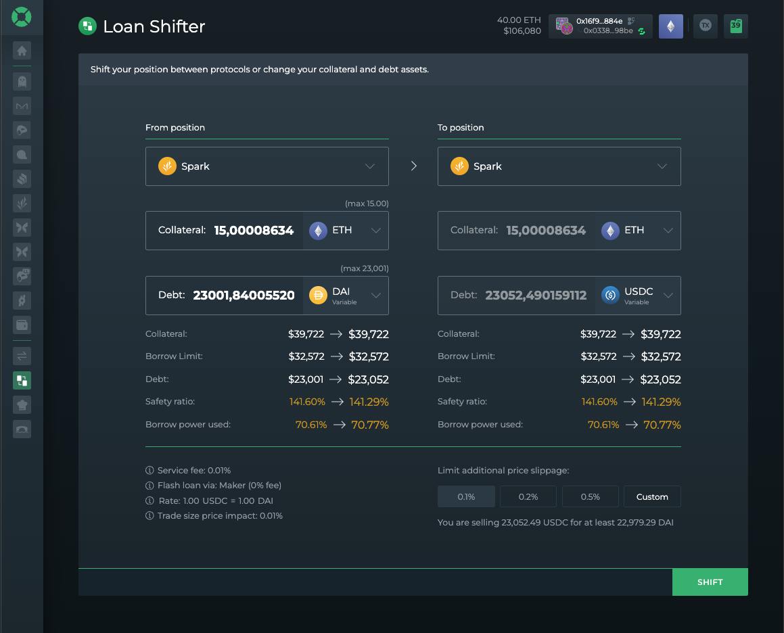This screenshot has width=784, height=633.
Task: Click the SHIFT button
Action: tap(710, 582)
